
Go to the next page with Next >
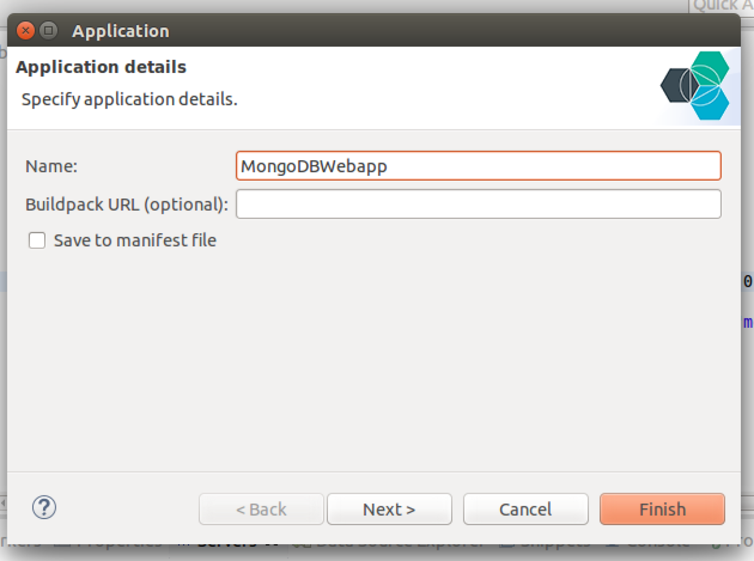pyautogui.click(x=389, y=509)
